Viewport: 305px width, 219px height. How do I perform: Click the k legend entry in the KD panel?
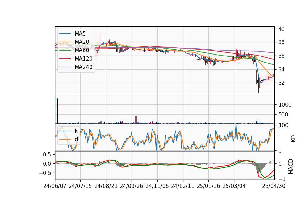tap(76, 131)
